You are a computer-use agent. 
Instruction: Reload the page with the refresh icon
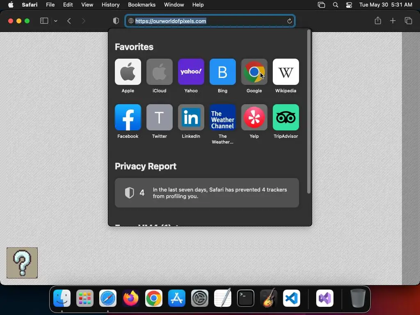point(289,21)
